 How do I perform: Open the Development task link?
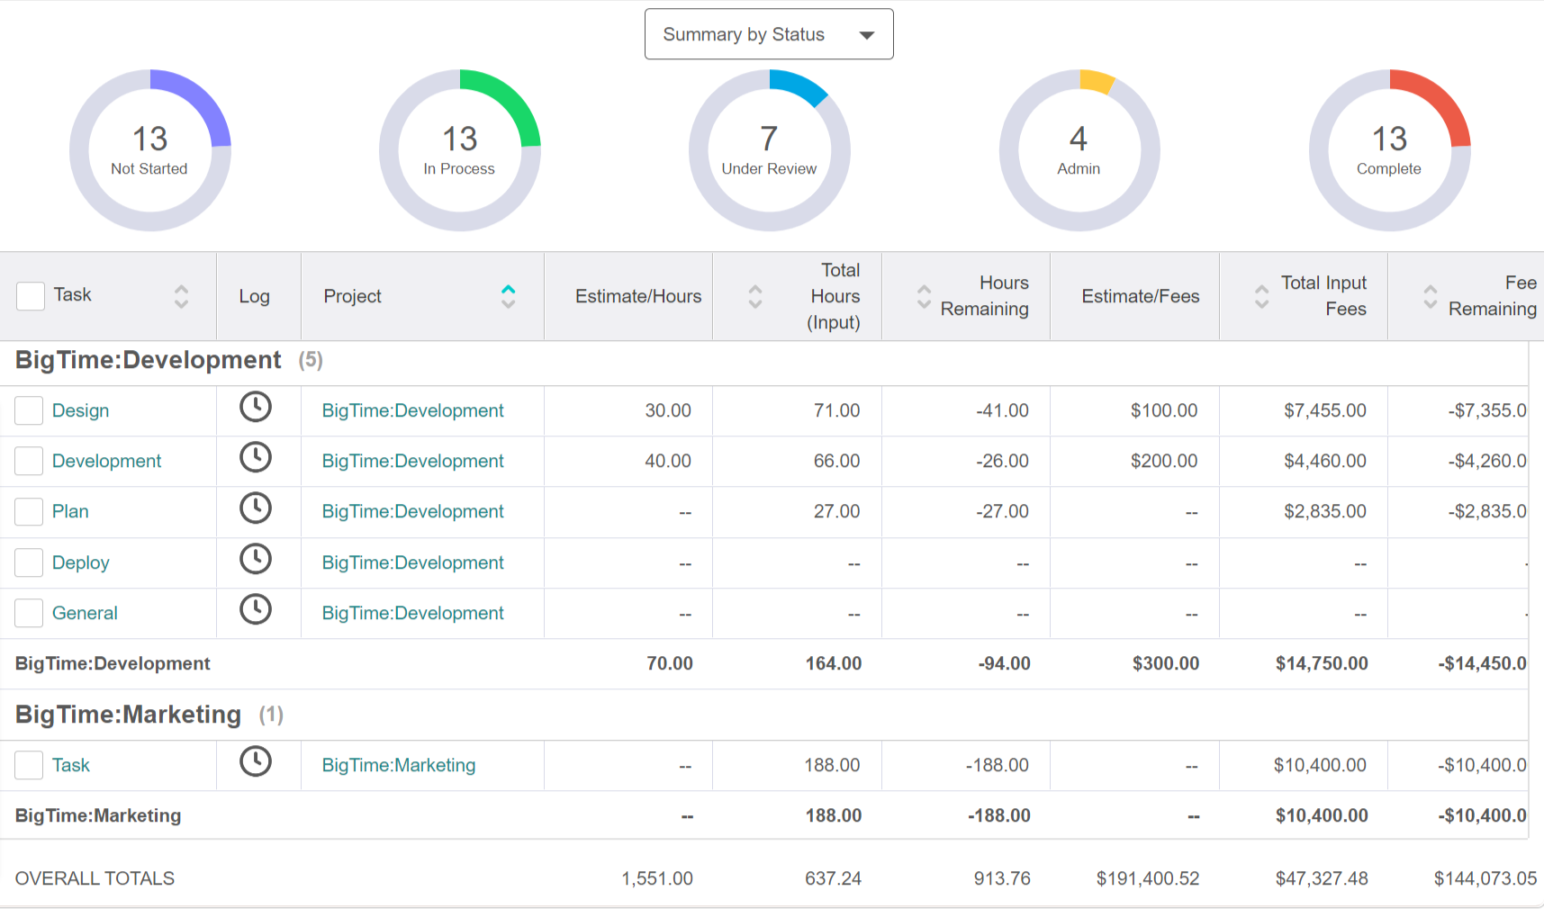[106, 461]
